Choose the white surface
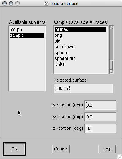The width and height of the screenshot is (122, 159). (x=80, y=64)
